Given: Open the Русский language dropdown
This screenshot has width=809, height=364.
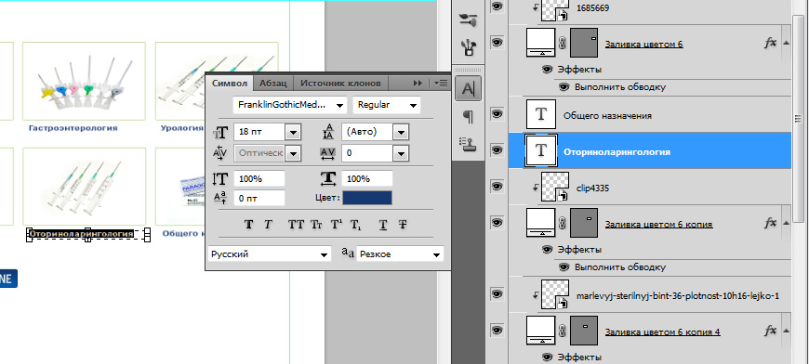Looking at the screenshot, I should pos(270,253).
